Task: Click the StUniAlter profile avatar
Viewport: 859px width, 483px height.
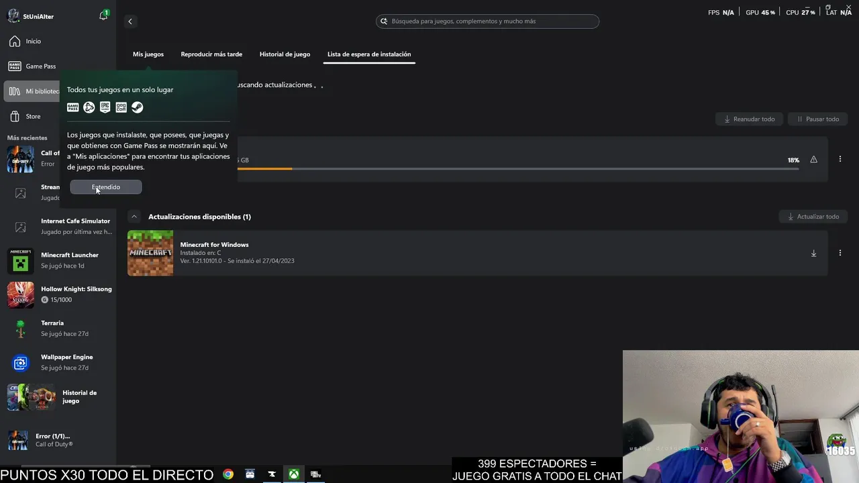Action: click(13, 16)
